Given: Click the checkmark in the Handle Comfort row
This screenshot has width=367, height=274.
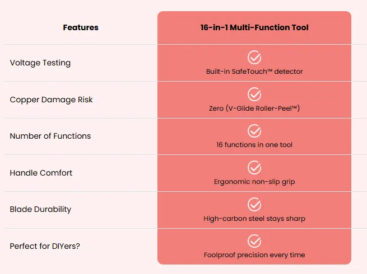Looking at the screenshot, I should (x=254, y=168).
